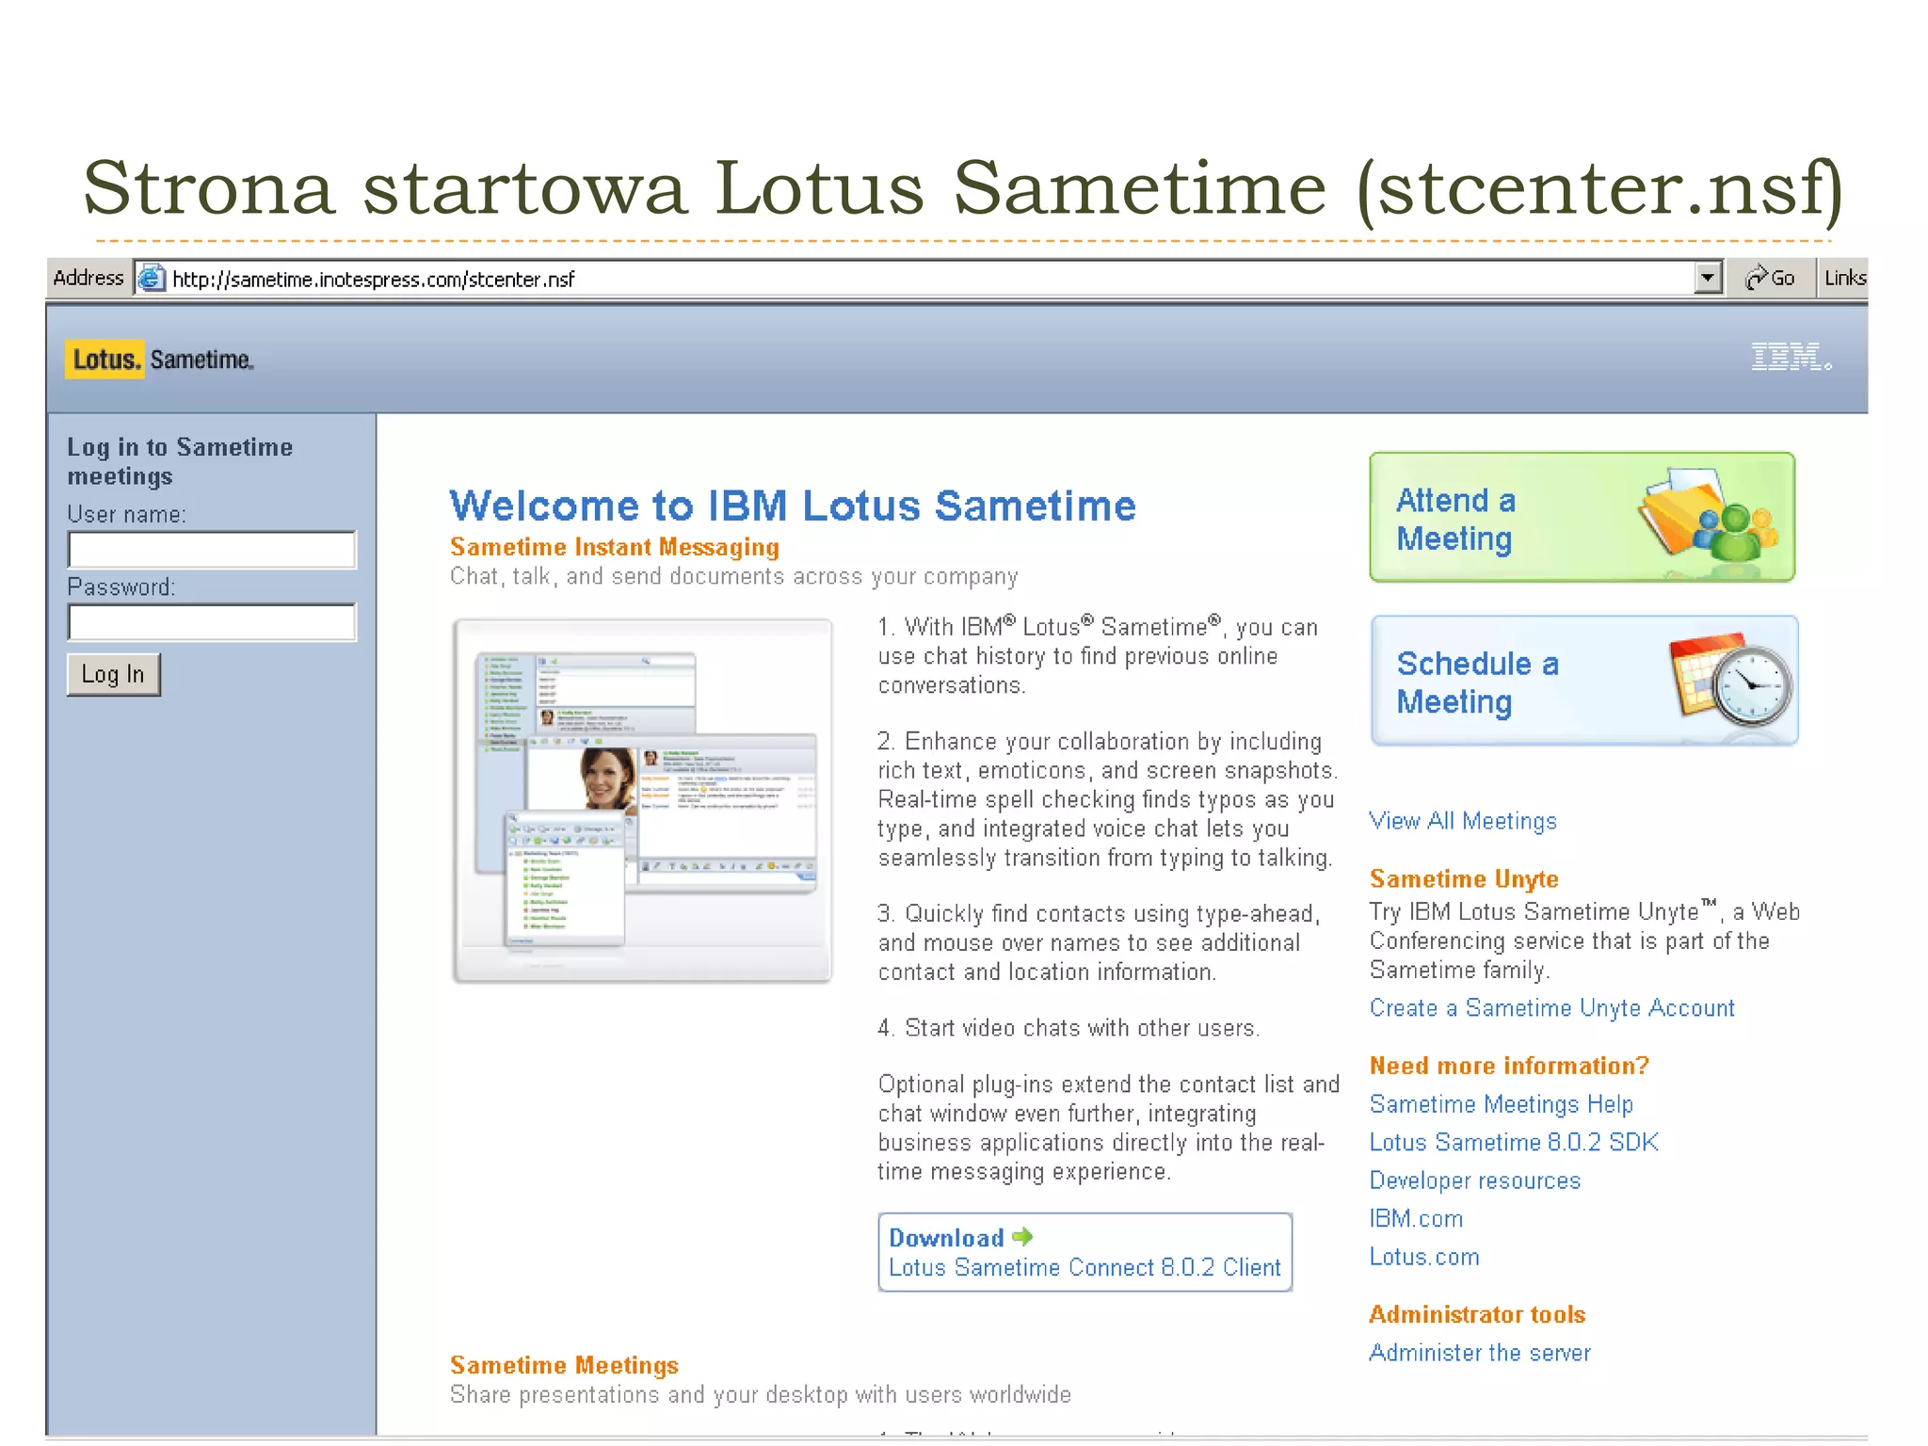This screenshot has width=1928, height=1446.
Task: Click the Schedule a Meeting button
Action: pos(1583,682)
